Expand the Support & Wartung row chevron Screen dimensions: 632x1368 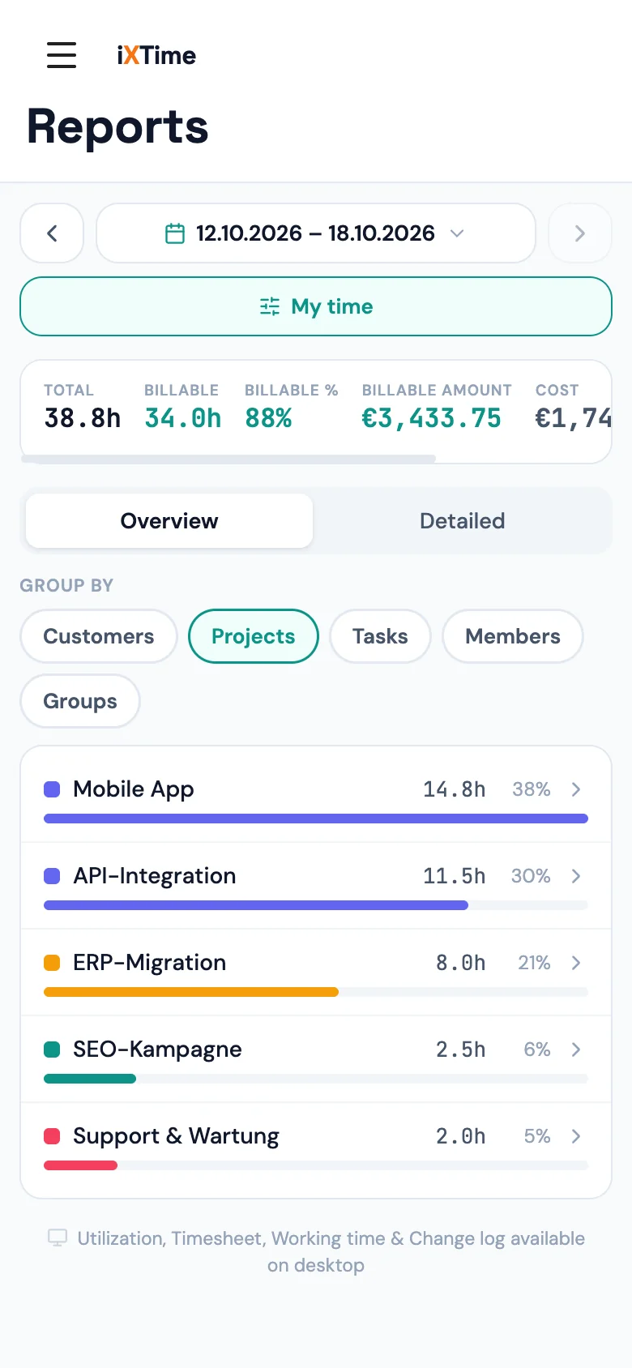tap(576, 1136)
